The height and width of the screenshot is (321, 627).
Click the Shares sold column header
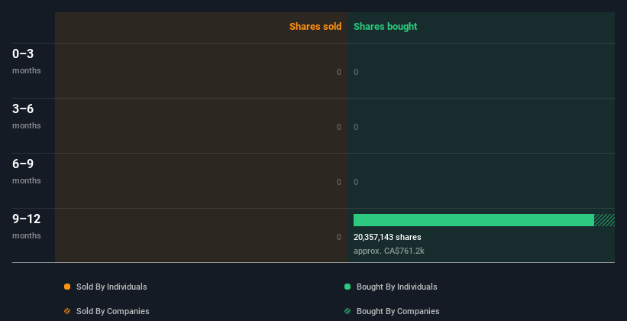point(315,27)
